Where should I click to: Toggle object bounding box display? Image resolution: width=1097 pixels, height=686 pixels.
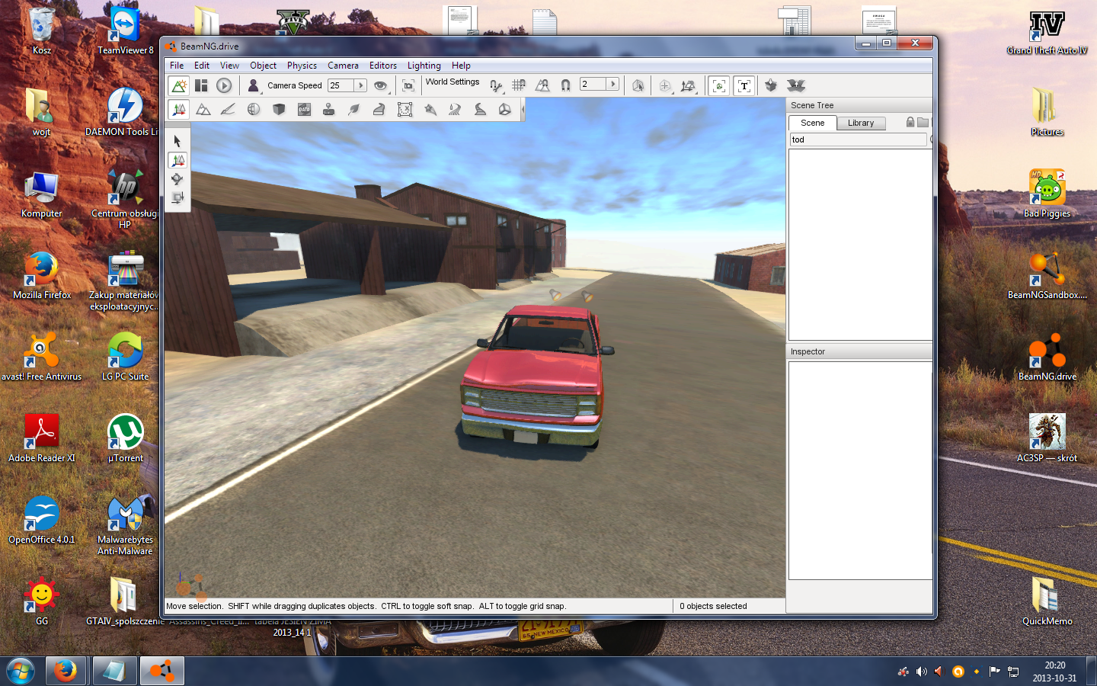pos(718,85)
